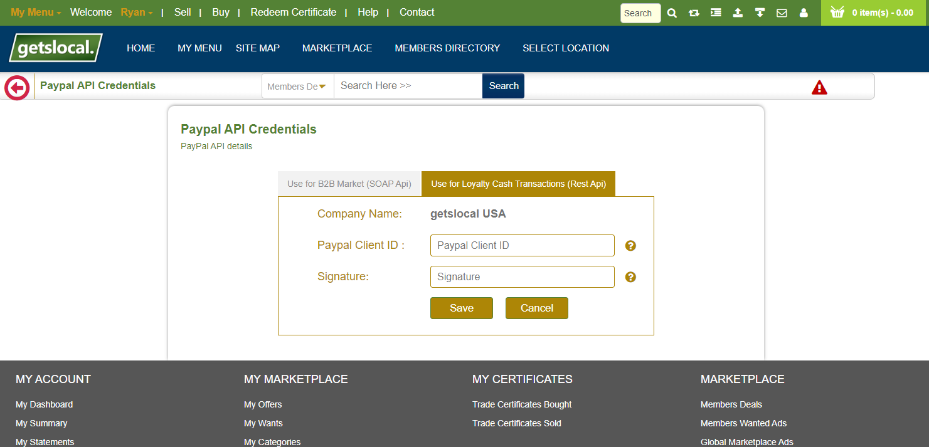Click the PayPal API details subtitle text
Viewport: 929px width, 447px height.
tap(216, 146)
